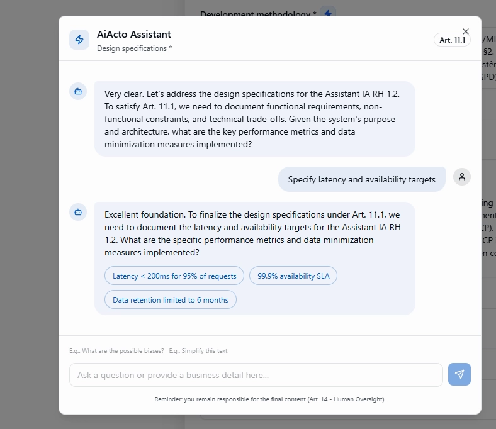Image resolution: width=496 pixels, height=429 pixels.
Task: Close the AiActo Assistant dialog
Action: coord(466,31)
